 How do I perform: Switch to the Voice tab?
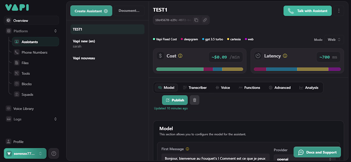coord(223,88)
